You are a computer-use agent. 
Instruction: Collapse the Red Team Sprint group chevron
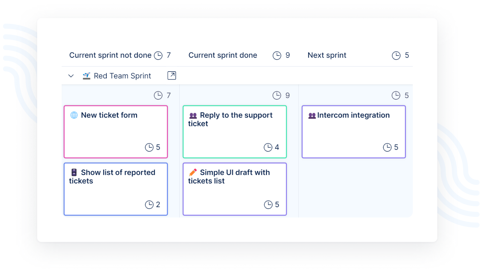[71, 76]
